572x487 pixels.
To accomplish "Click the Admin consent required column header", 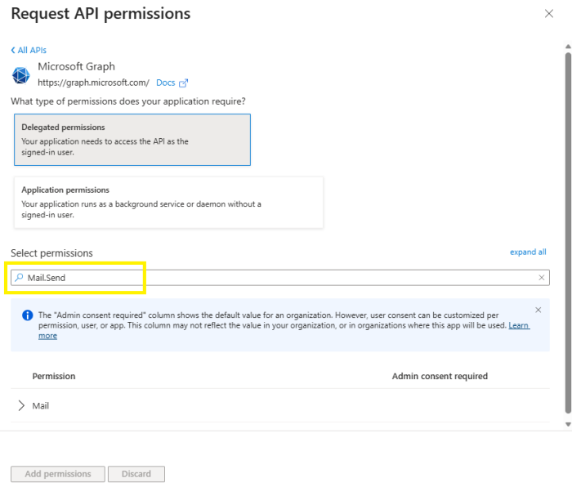I will tap(440, 376).
